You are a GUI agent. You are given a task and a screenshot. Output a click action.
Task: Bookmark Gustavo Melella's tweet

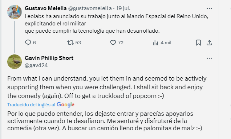pos(198,43)
